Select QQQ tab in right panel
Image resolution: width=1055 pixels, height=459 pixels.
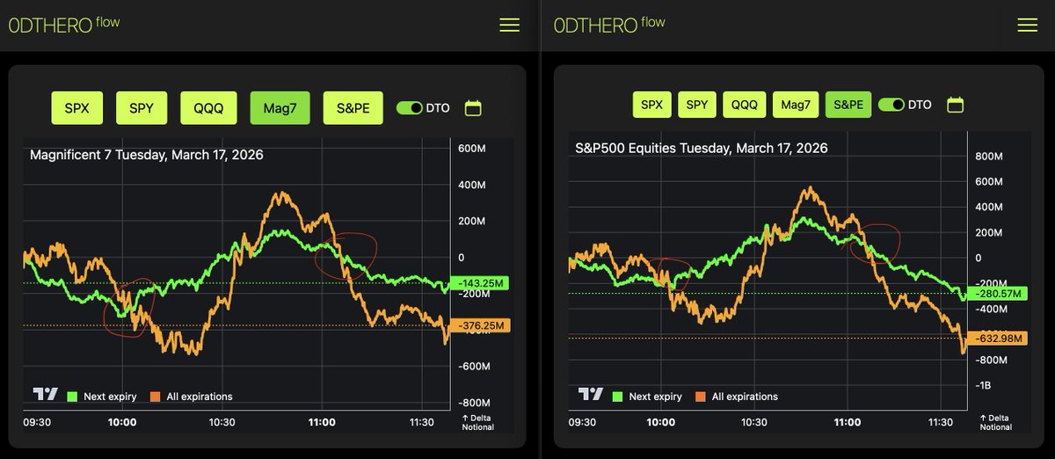pos(745,105)
